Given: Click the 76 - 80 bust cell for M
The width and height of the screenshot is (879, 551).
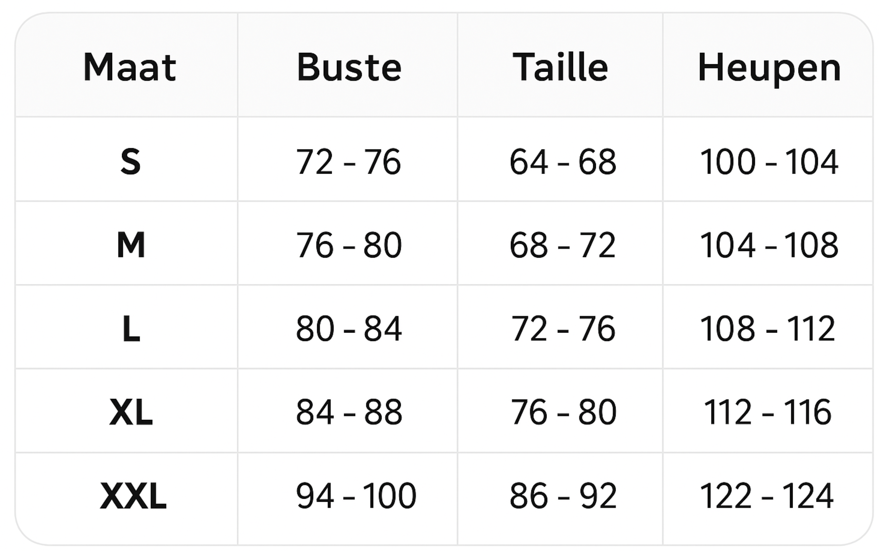Looking at the screenshot, I should (349, 245).
